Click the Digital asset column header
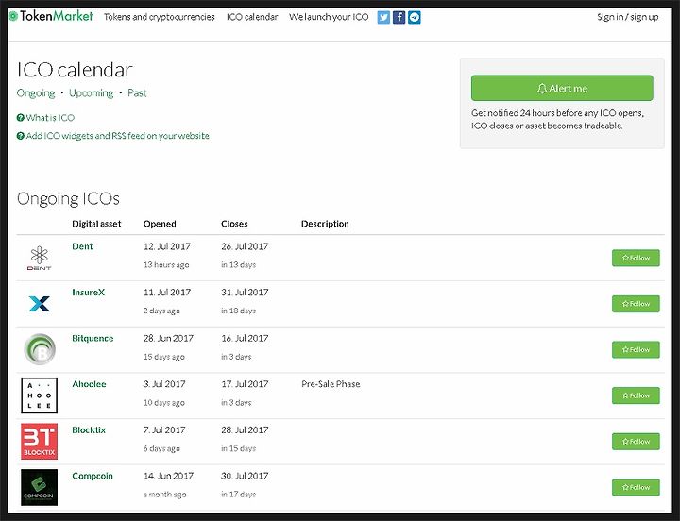Image resolution: width=680 pixels, height=521 pixels. 96,224
